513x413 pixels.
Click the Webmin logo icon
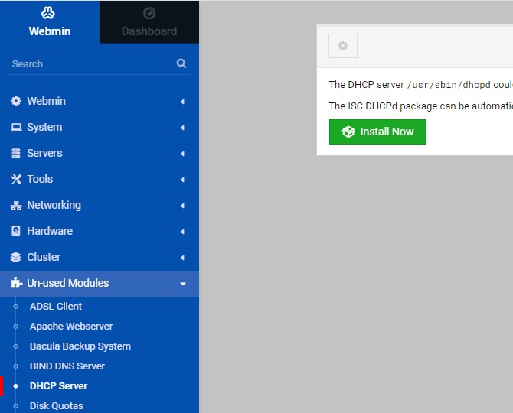point(48,13)
